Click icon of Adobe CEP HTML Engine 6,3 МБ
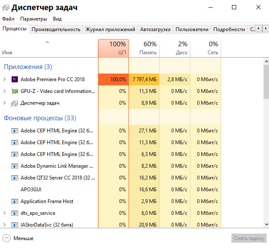This screenshot has width=269, height=248. (x=15, y=154)
